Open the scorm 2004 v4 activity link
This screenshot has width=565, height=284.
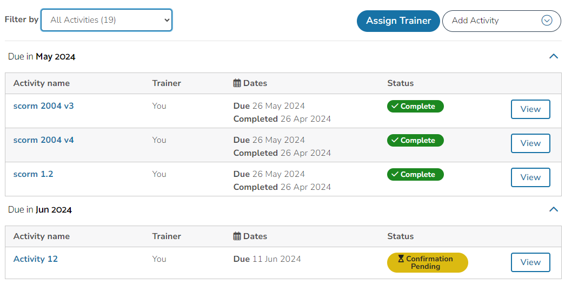(44, 140)
